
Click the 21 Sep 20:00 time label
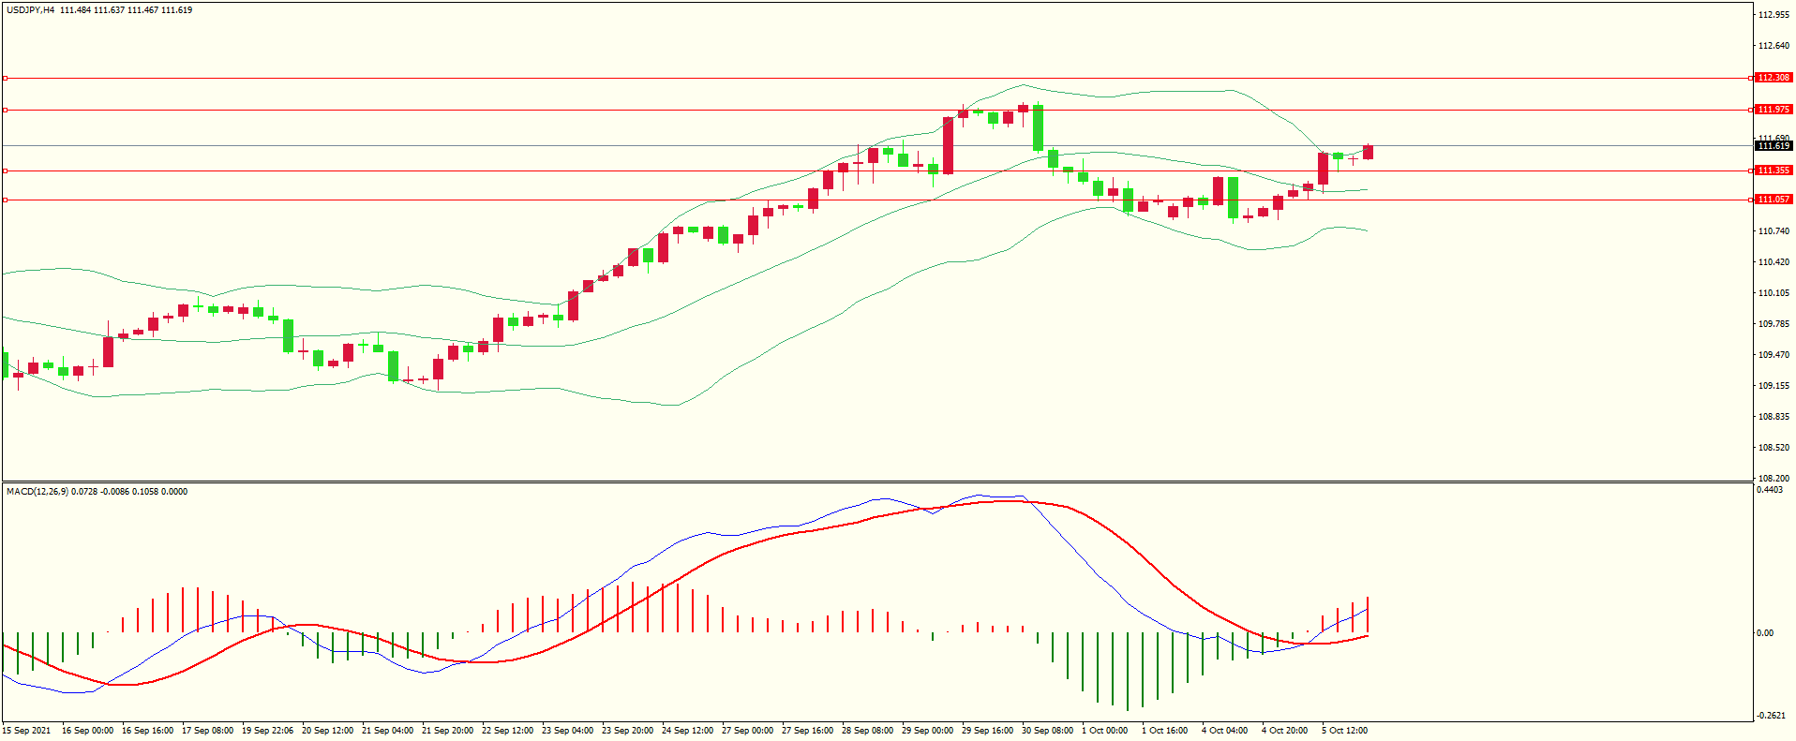click(447, 731)
